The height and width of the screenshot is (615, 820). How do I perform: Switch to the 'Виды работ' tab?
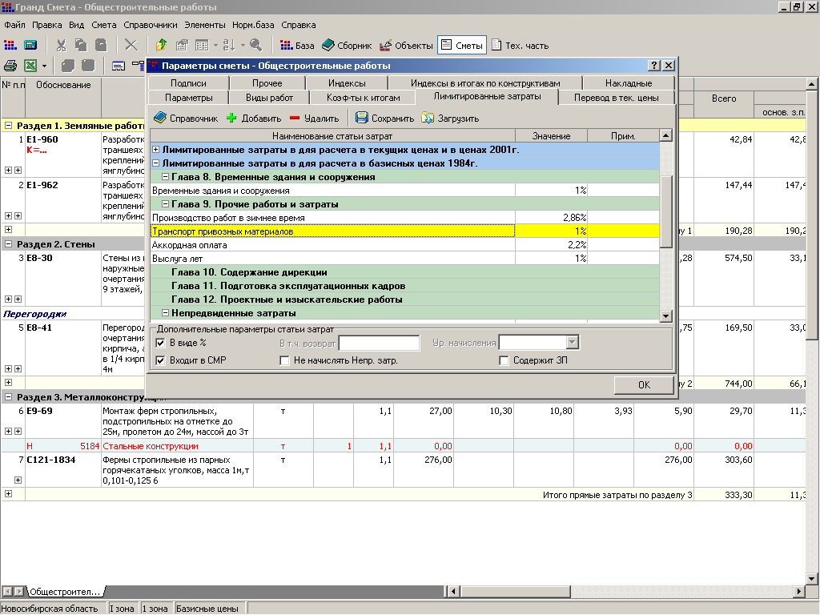[x=269, y=98]
